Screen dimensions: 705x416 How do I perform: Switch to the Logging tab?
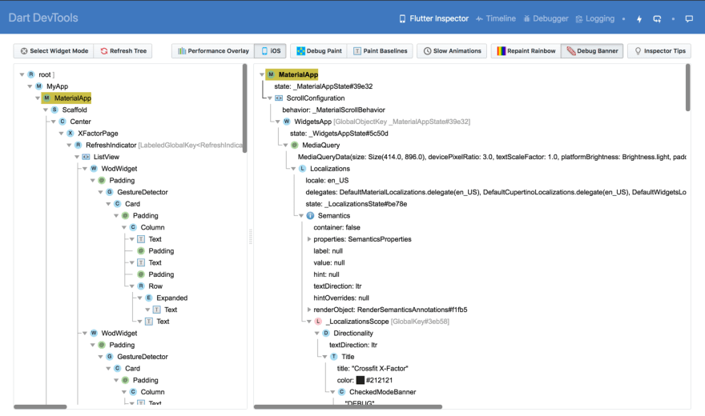(594, 18)
